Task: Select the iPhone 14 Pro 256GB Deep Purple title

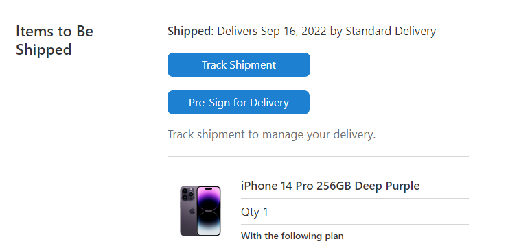Action: tap(330, 186)
